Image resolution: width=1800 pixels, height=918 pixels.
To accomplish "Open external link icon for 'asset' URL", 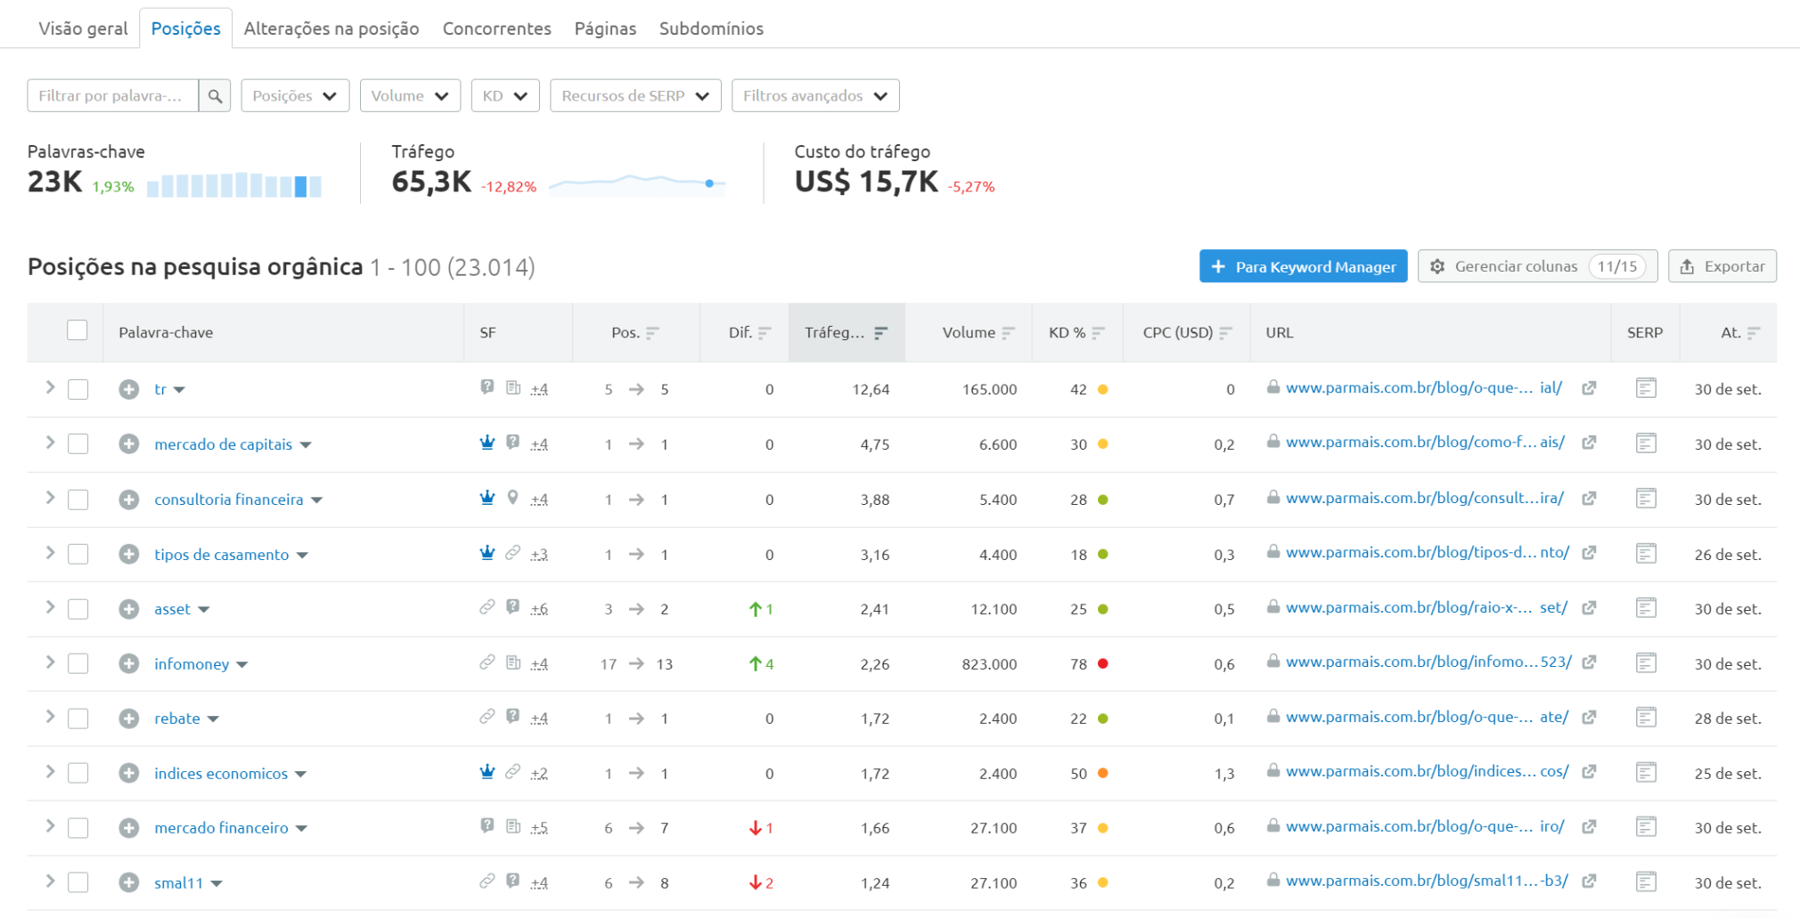I will 1589,607.
